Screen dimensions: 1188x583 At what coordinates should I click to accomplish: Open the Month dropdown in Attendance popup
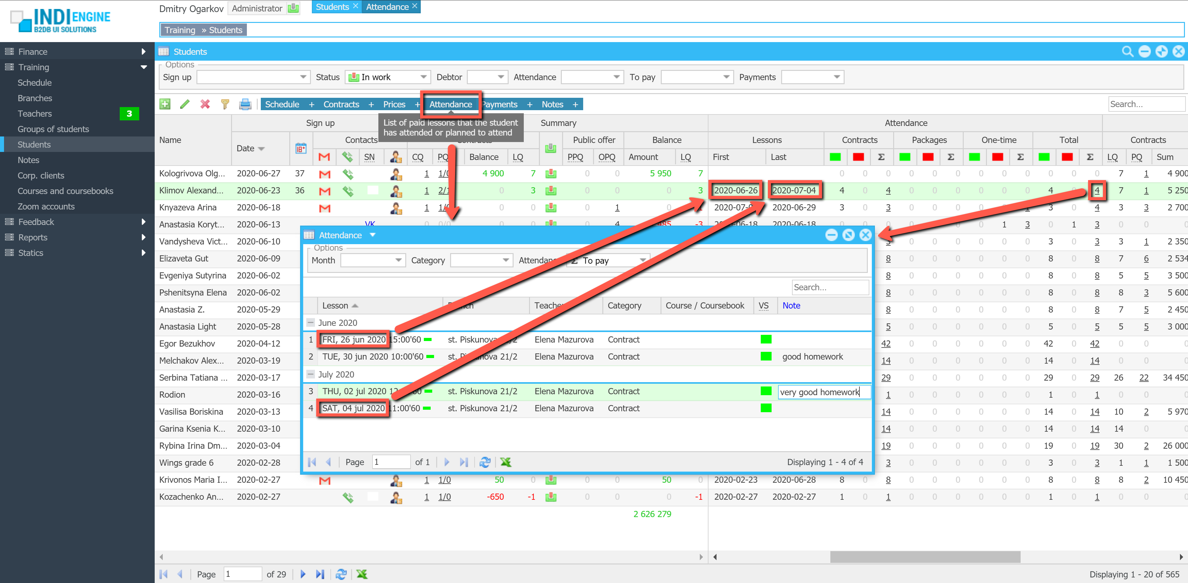[398, 260]
